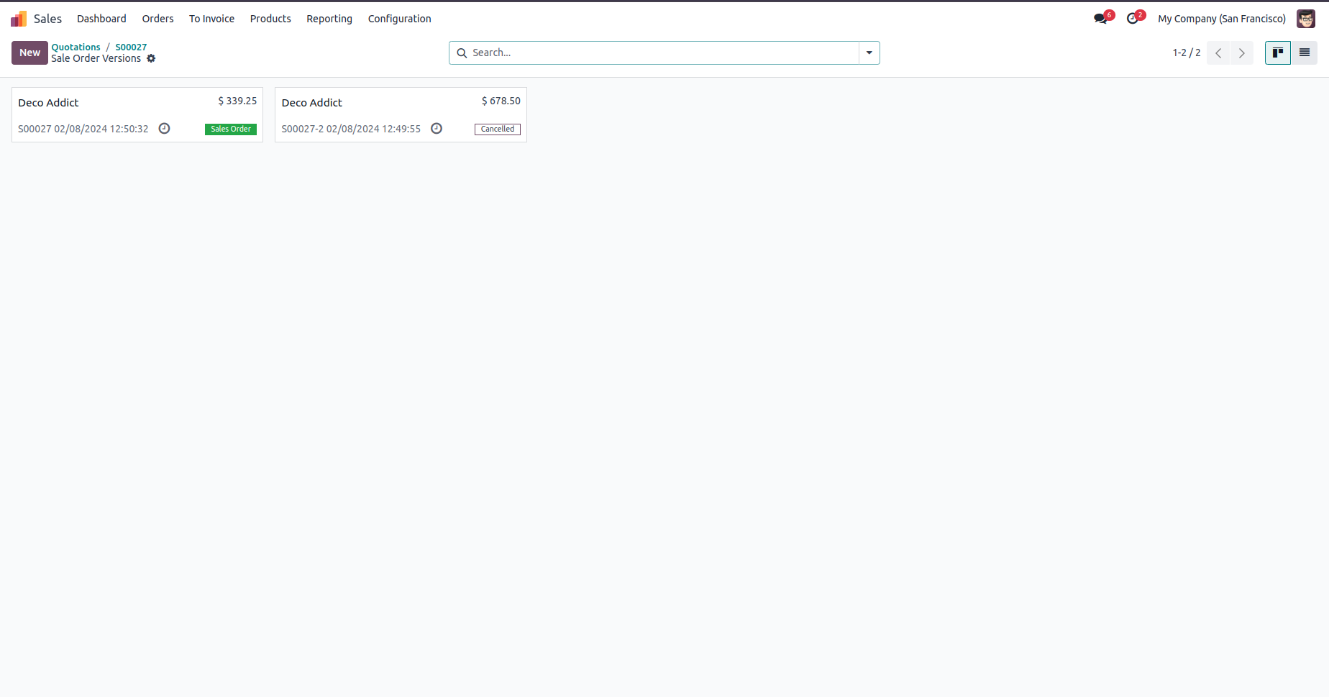Open the user avatar menu

click(x=1306, y=19)
